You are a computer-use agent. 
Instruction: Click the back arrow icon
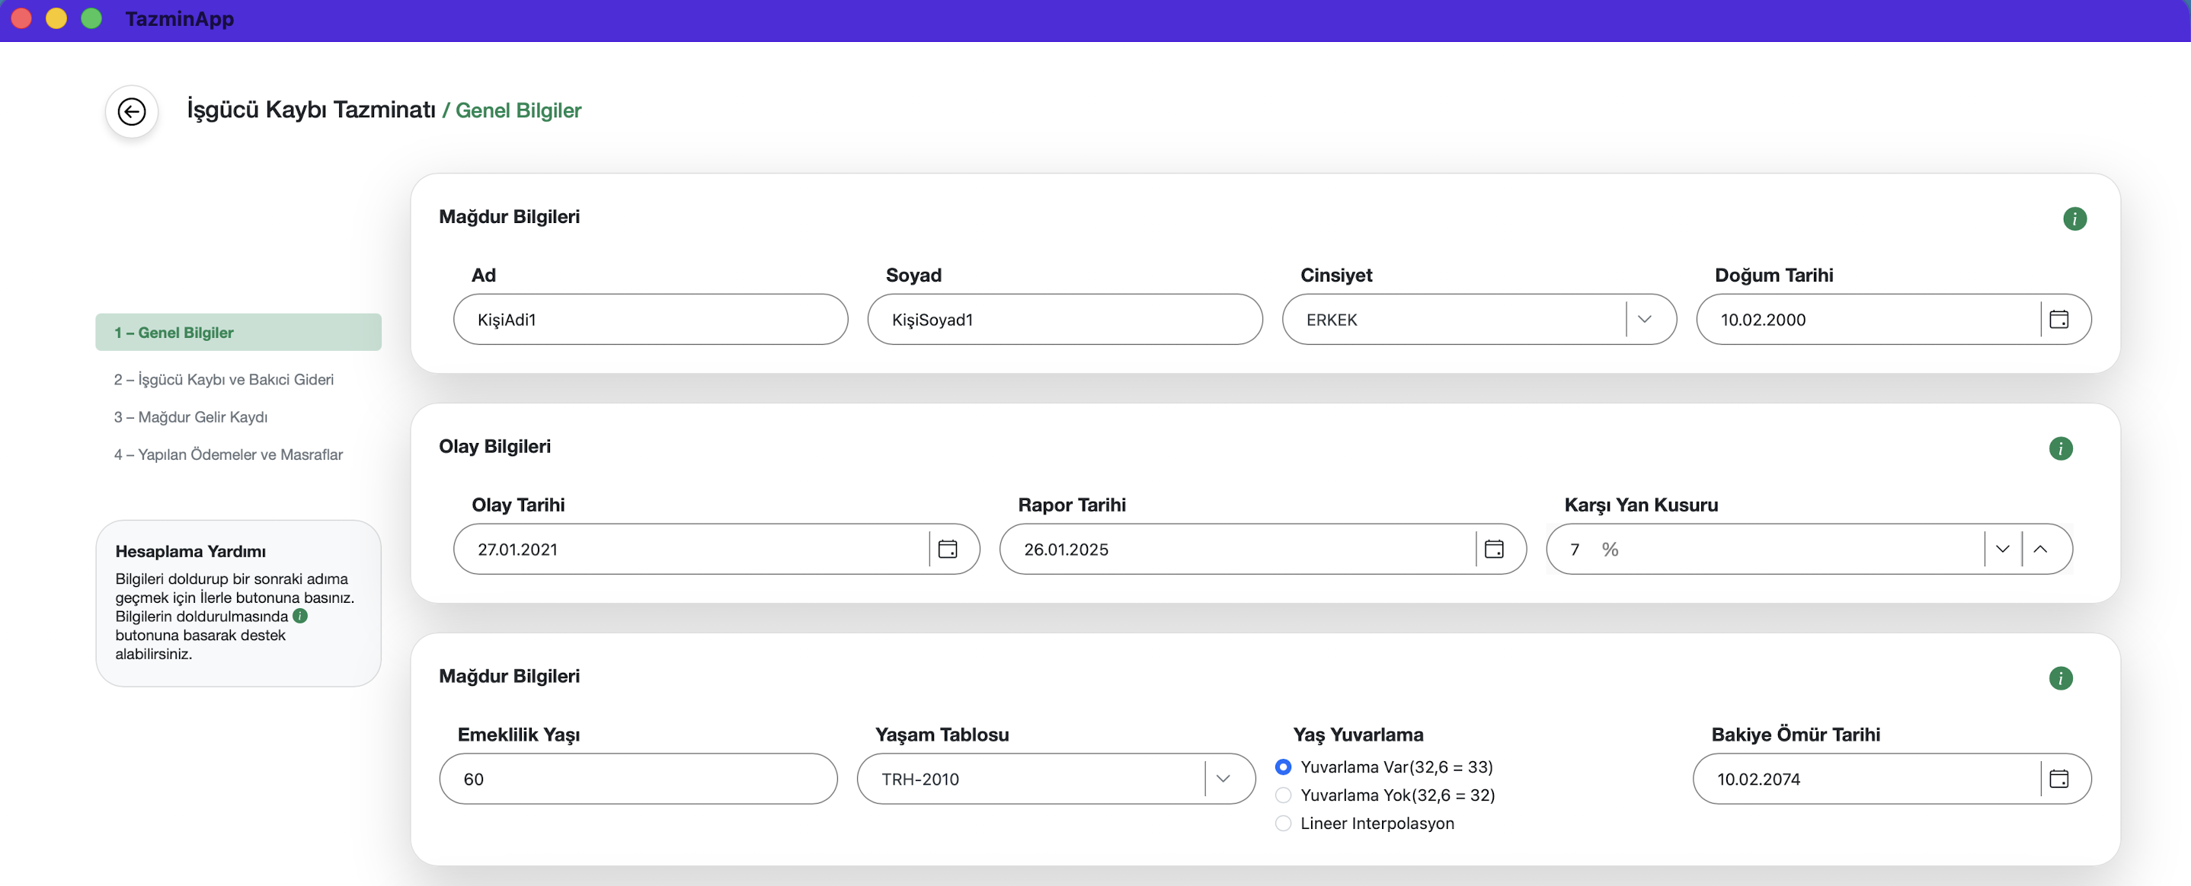131,111
